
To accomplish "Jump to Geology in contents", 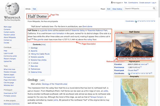I will 34,48.
